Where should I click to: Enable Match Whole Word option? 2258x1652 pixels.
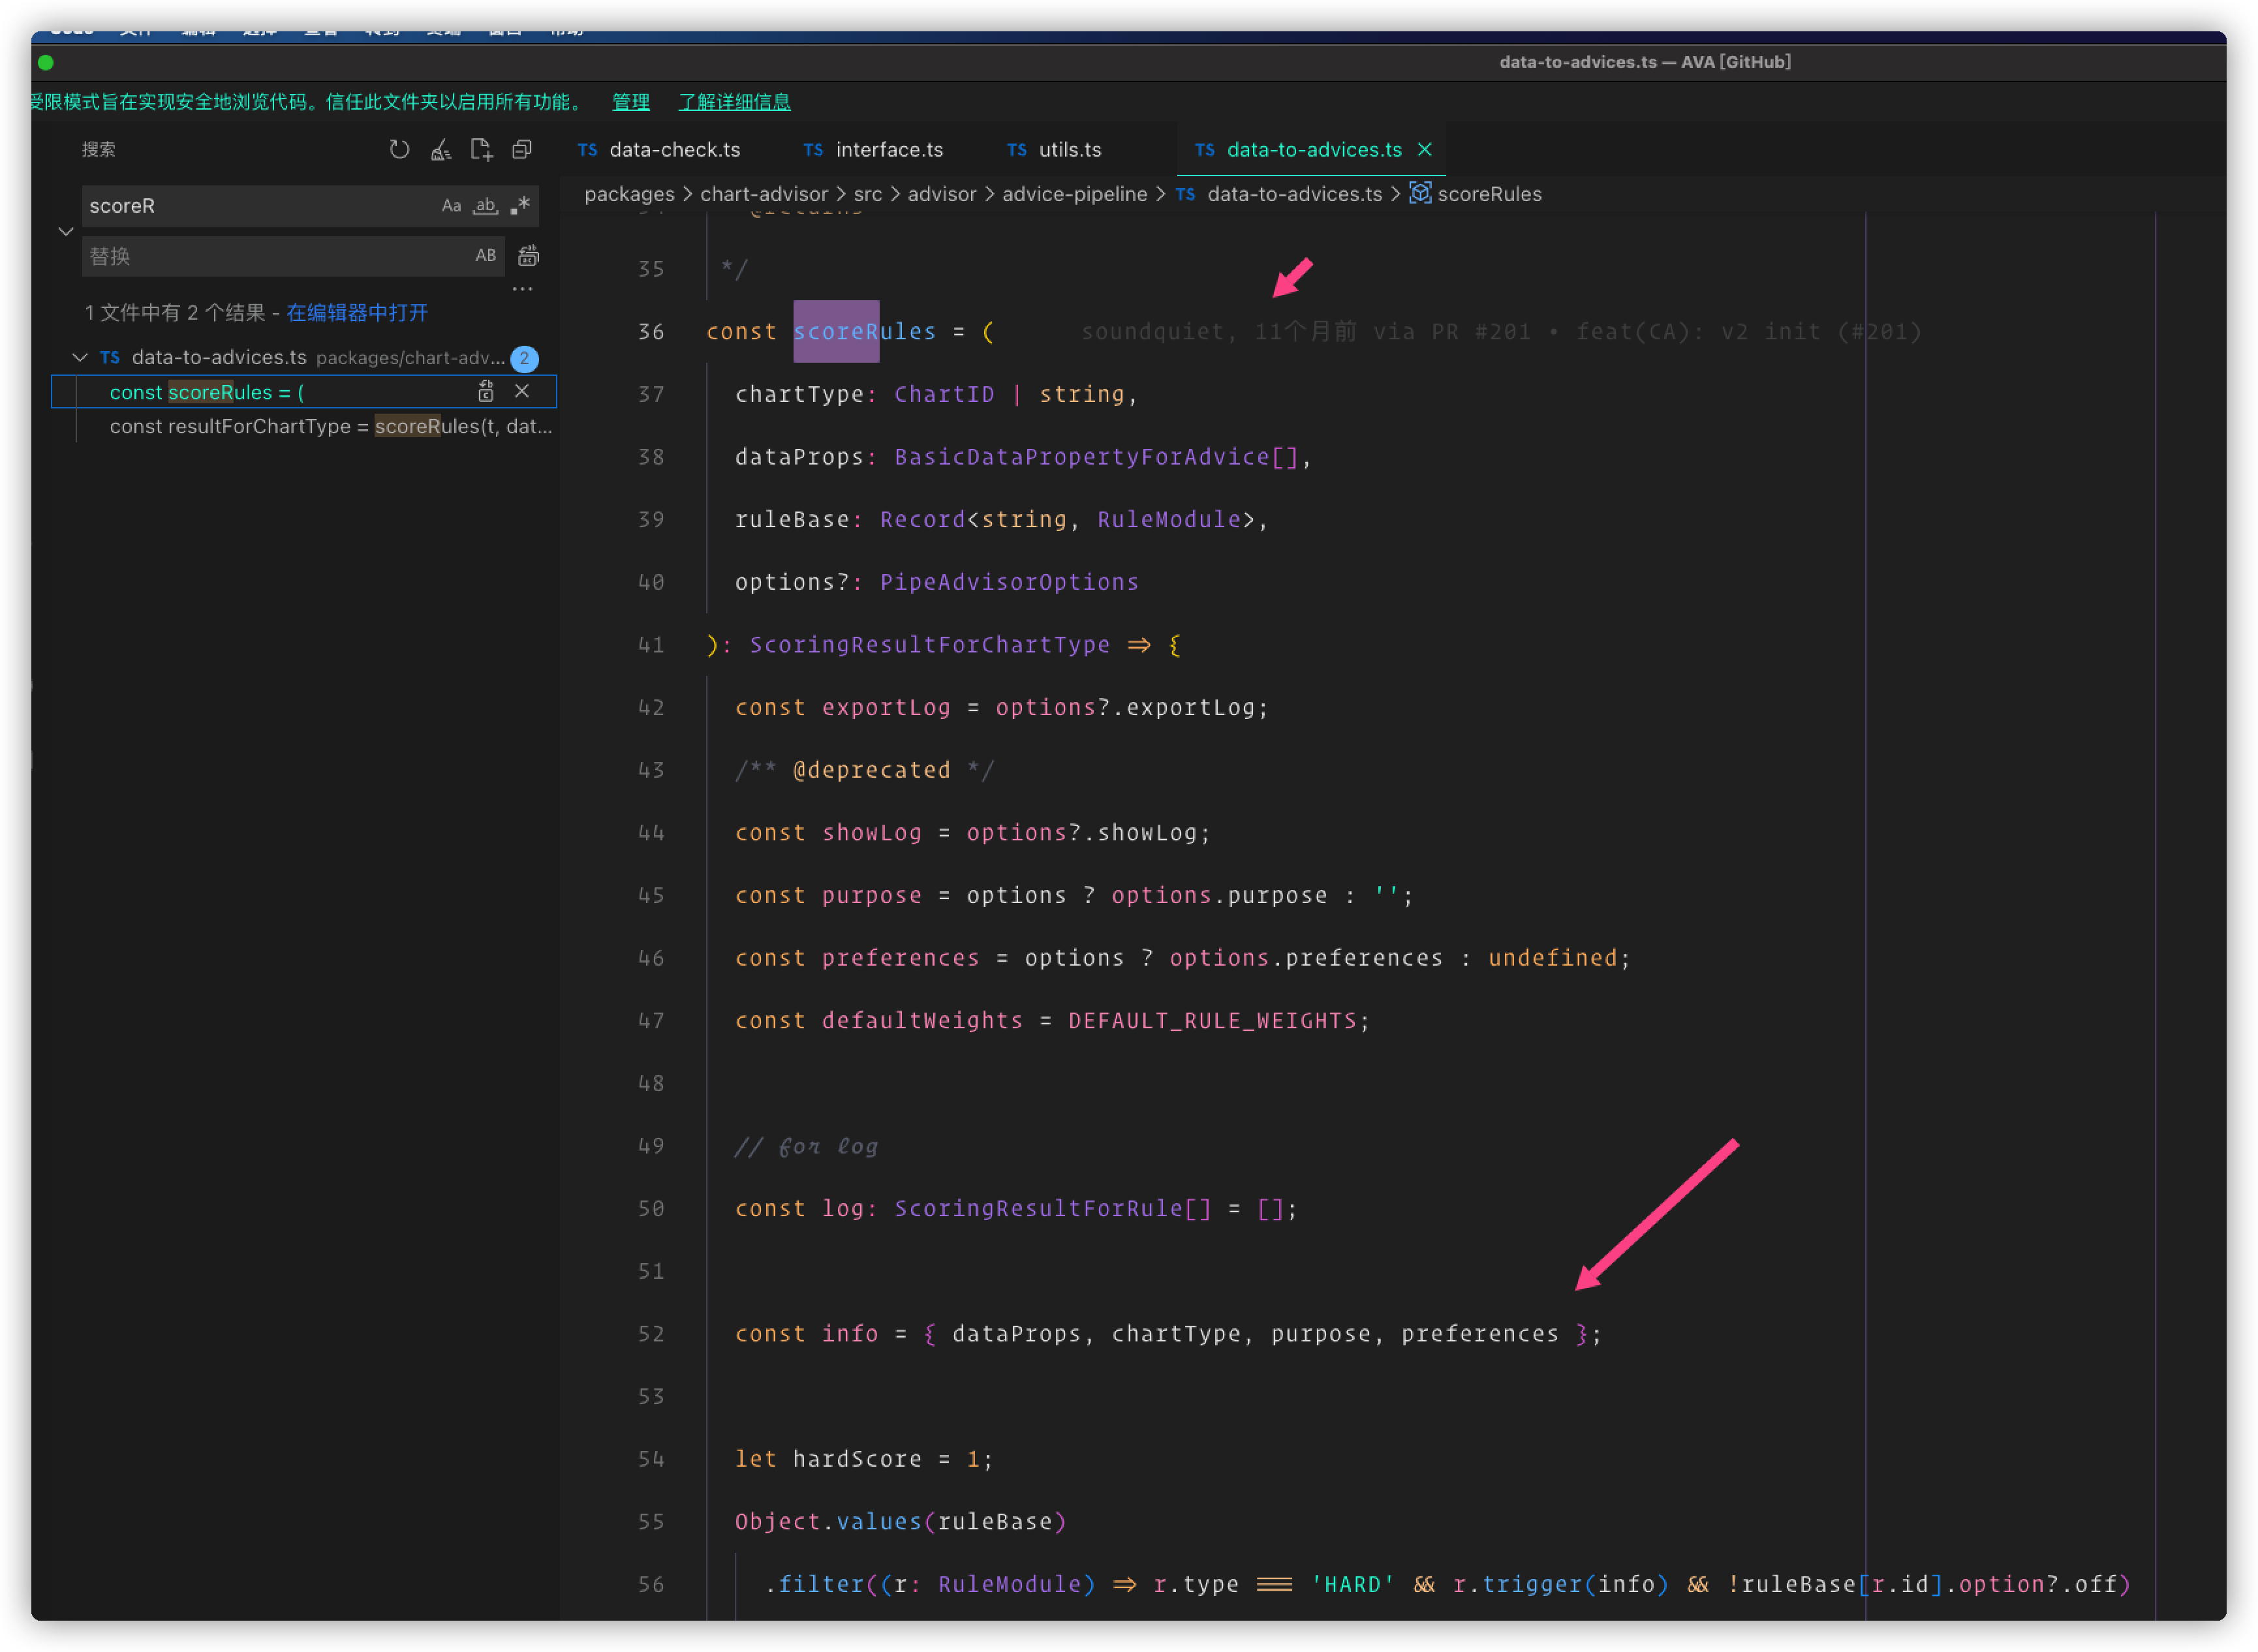point(486,206)
